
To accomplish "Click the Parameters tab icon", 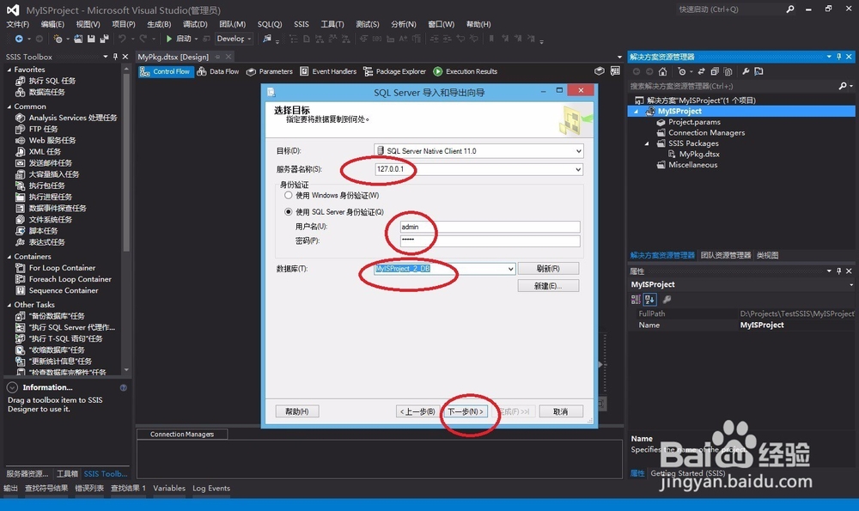I will (251, 72).
